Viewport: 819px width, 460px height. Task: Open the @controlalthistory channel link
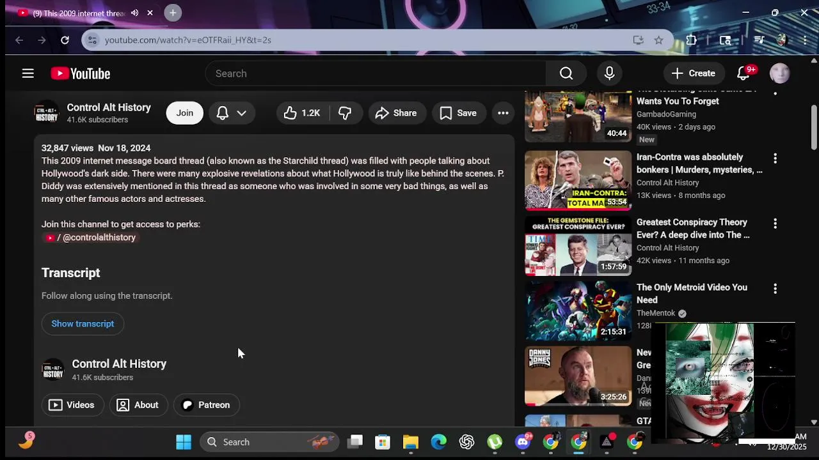coord(90,238)
